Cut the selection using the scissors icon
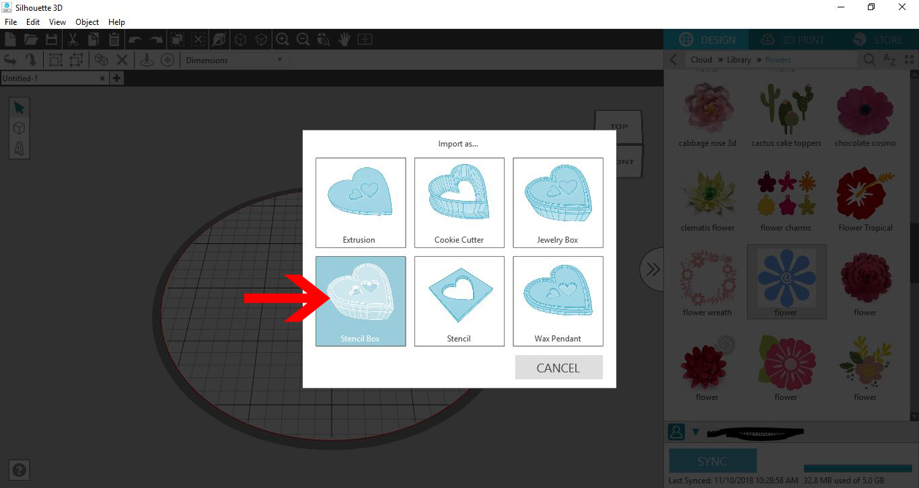The width and height of the screenshot is (919, 488). [x=73, y=40]
